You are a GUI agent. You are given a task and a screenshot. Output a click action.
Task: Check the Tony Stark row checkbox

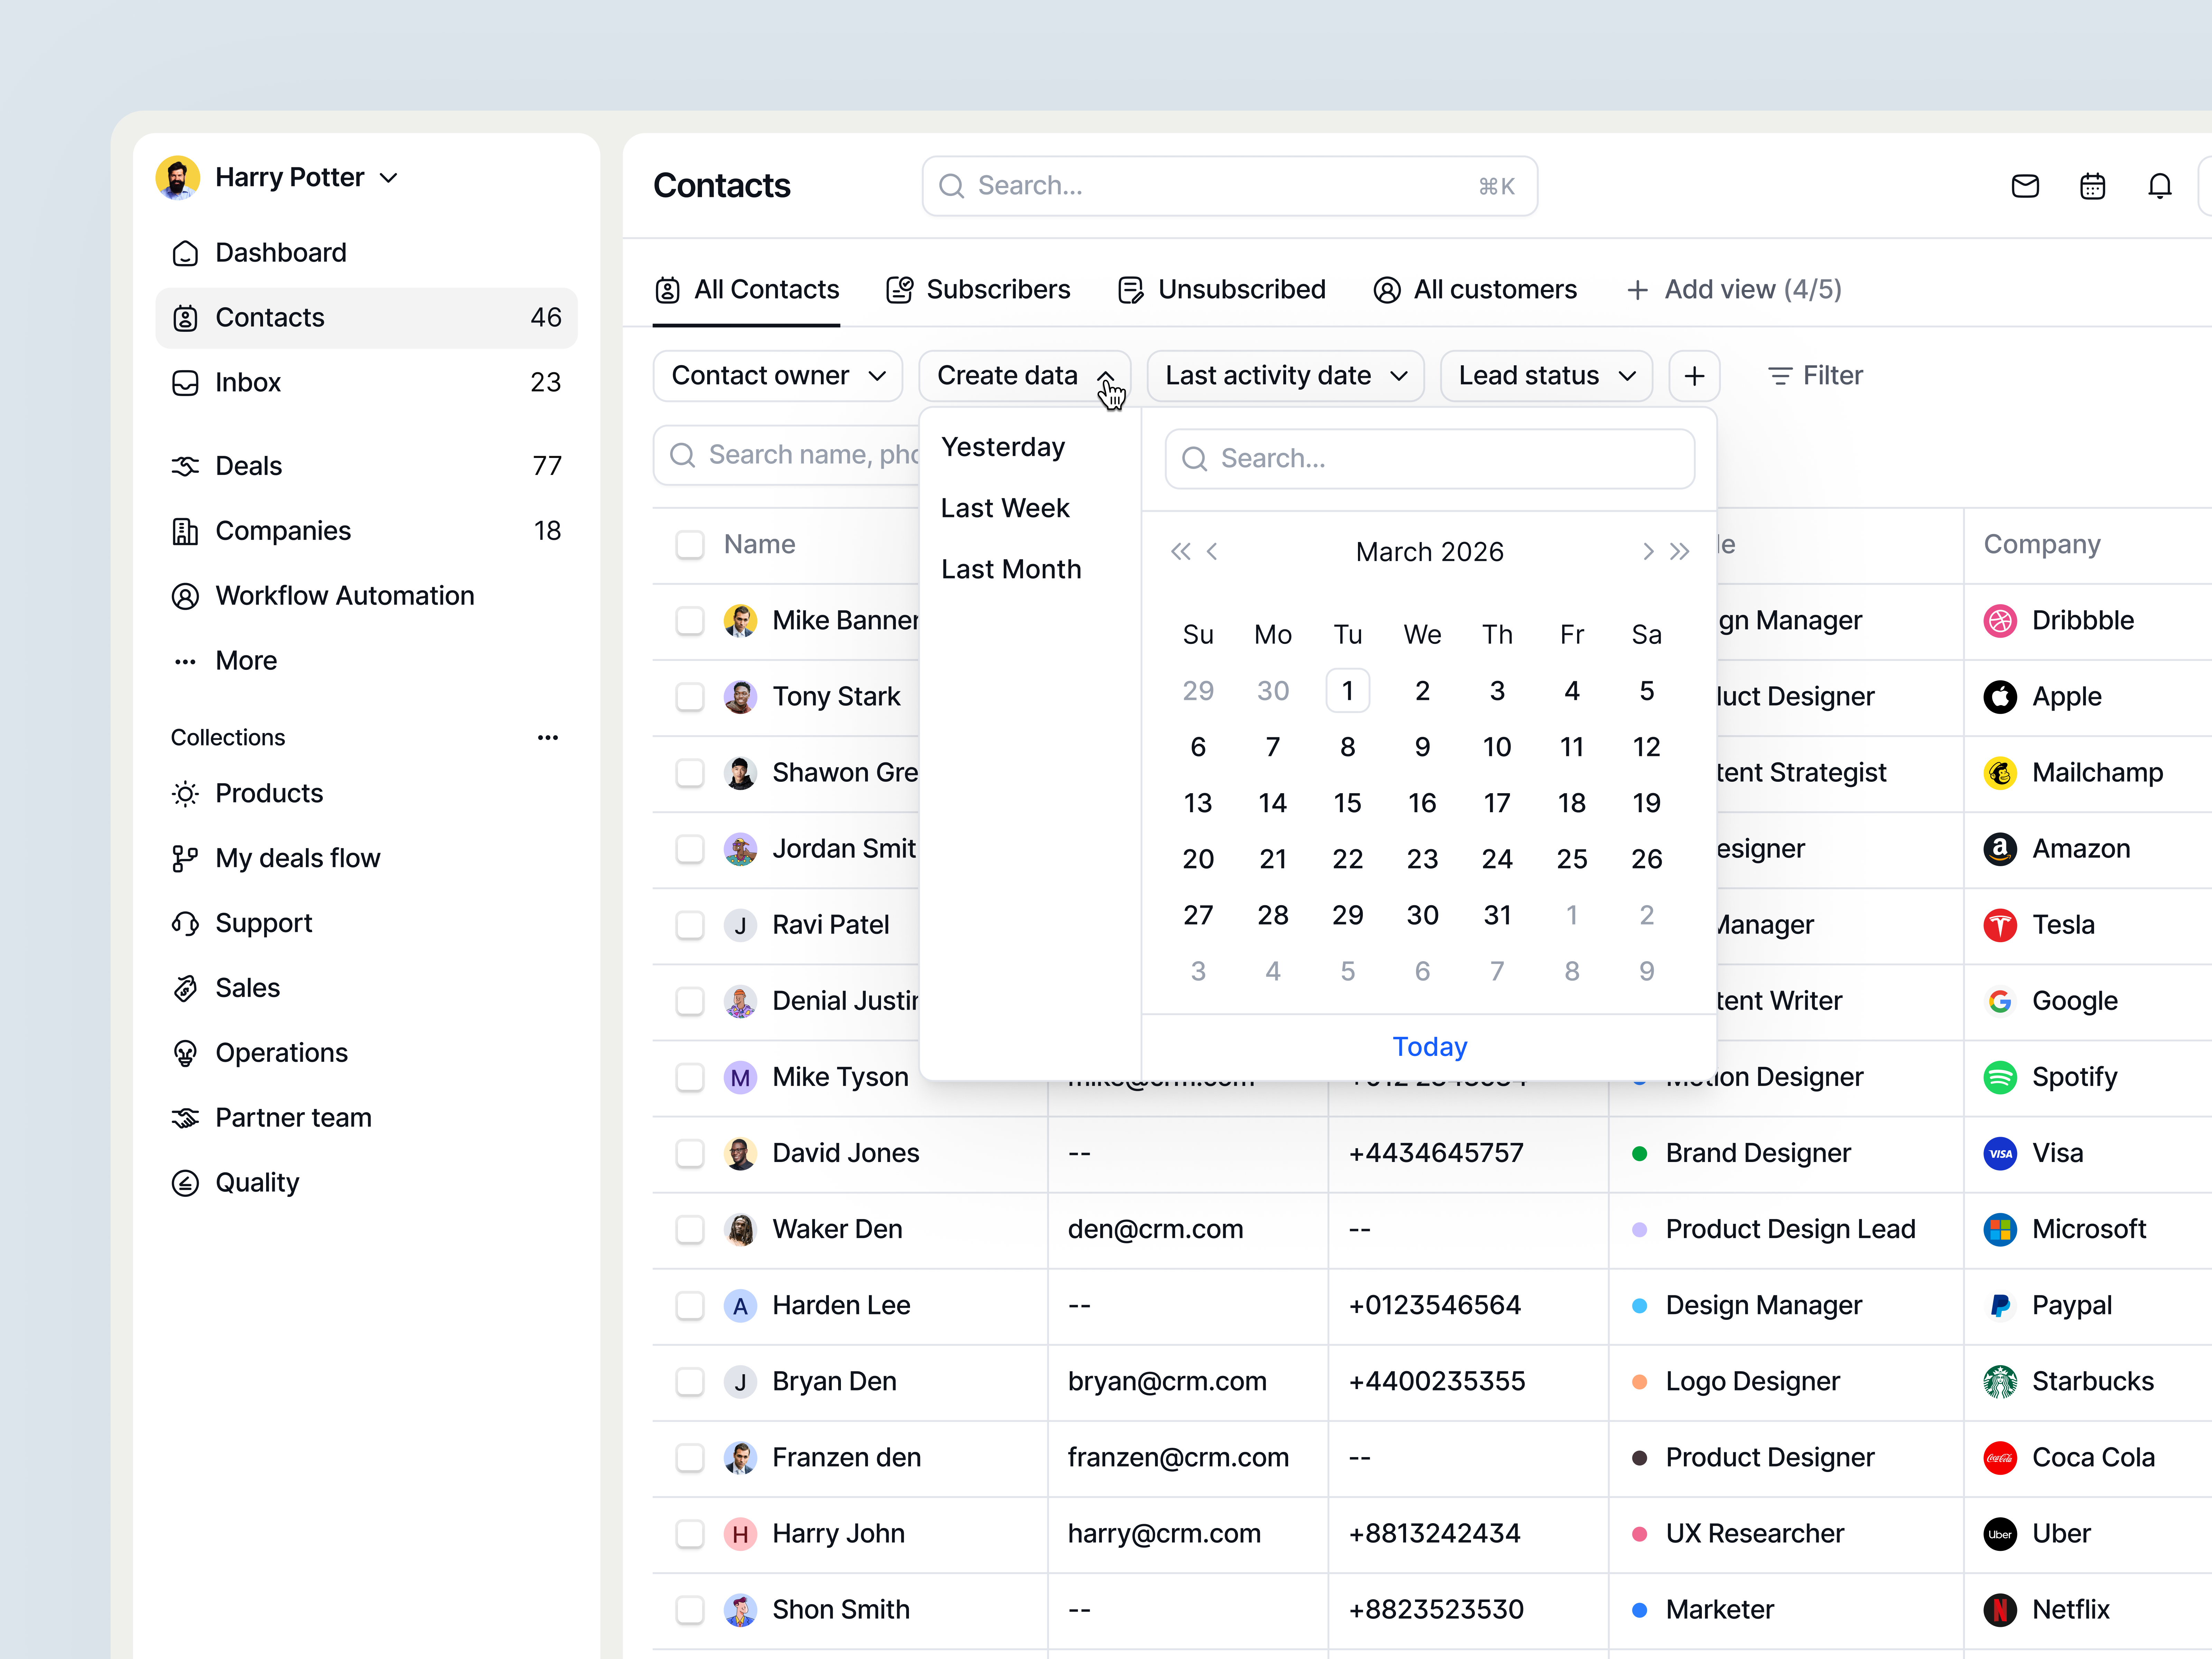690,697
